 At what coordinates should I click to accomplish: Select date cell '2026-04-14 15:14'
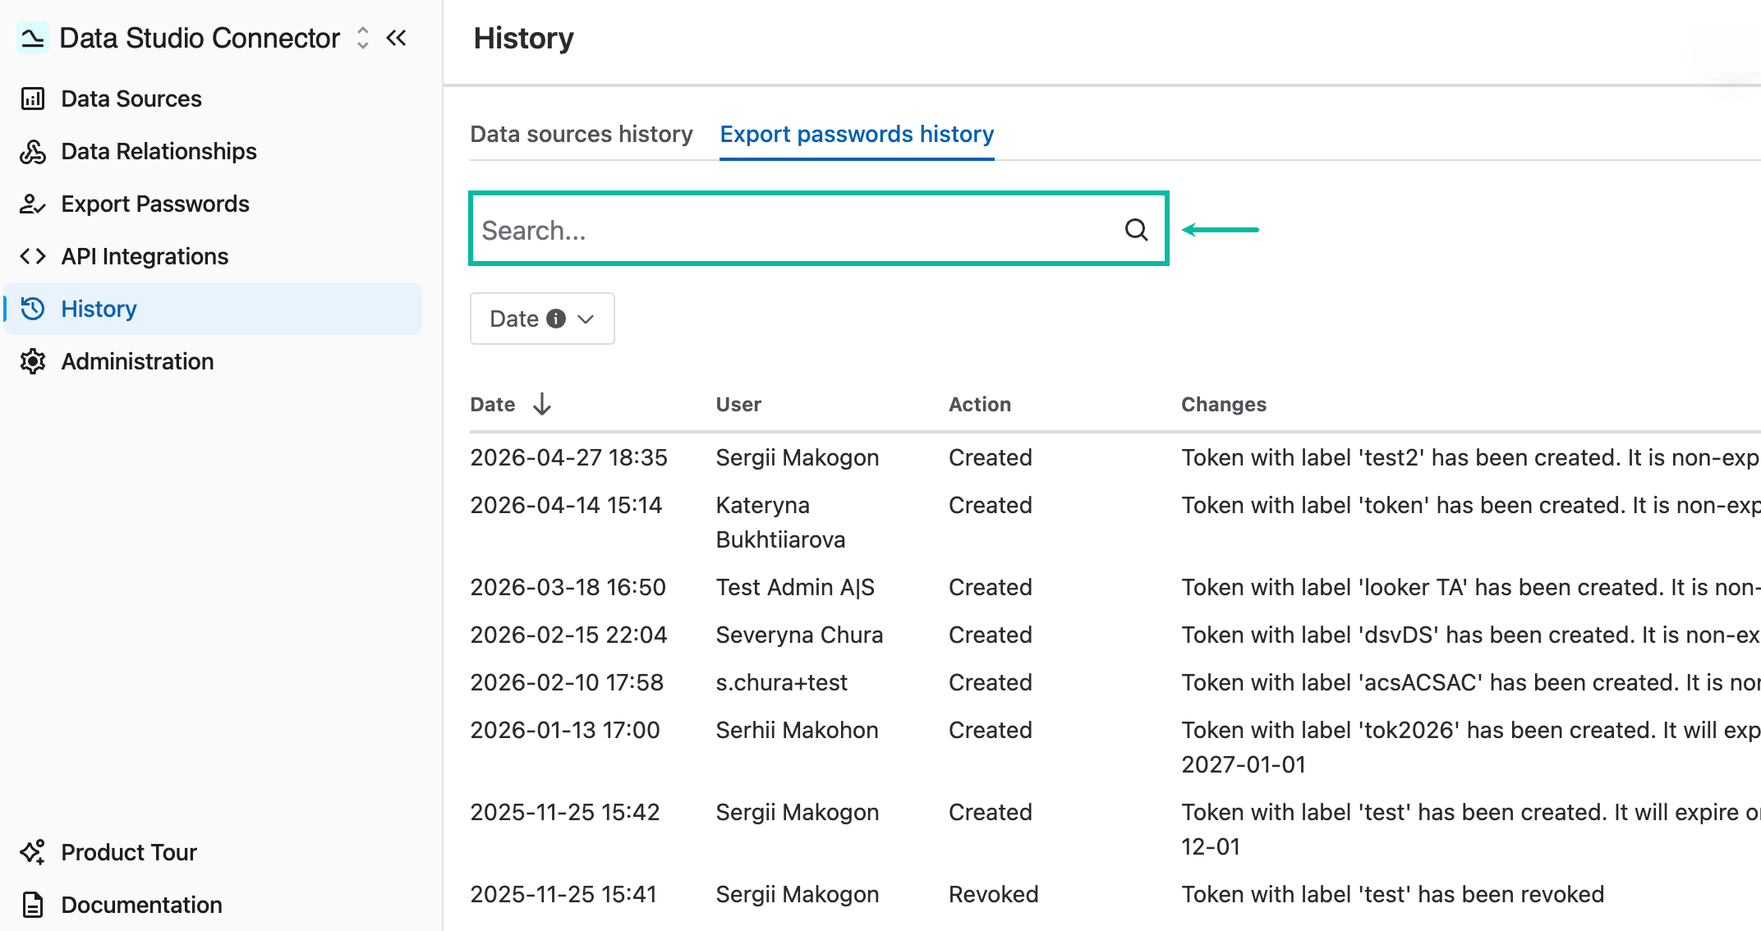click(x=566, y=505)
